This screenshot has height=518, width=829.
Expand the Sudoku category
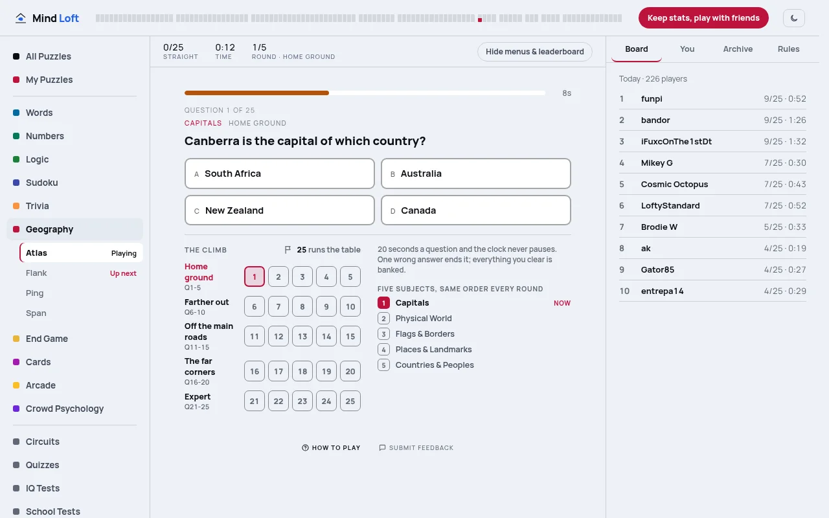point(74,183)
